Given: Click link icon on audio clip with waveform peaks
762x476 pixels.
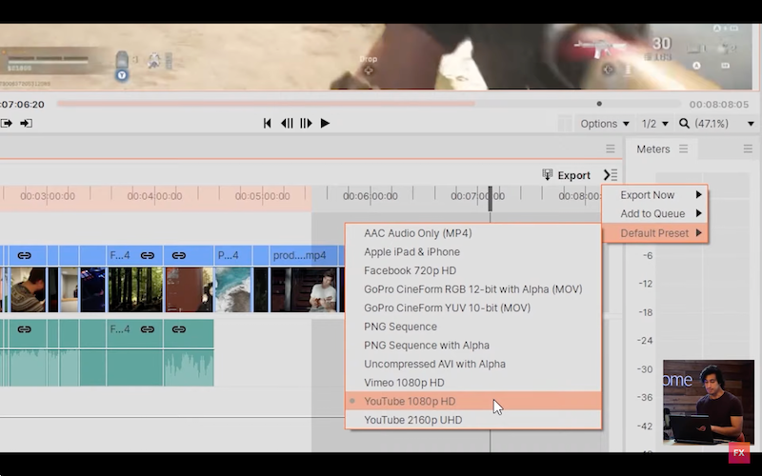Looking at the screenshot, I should (178, 329).
